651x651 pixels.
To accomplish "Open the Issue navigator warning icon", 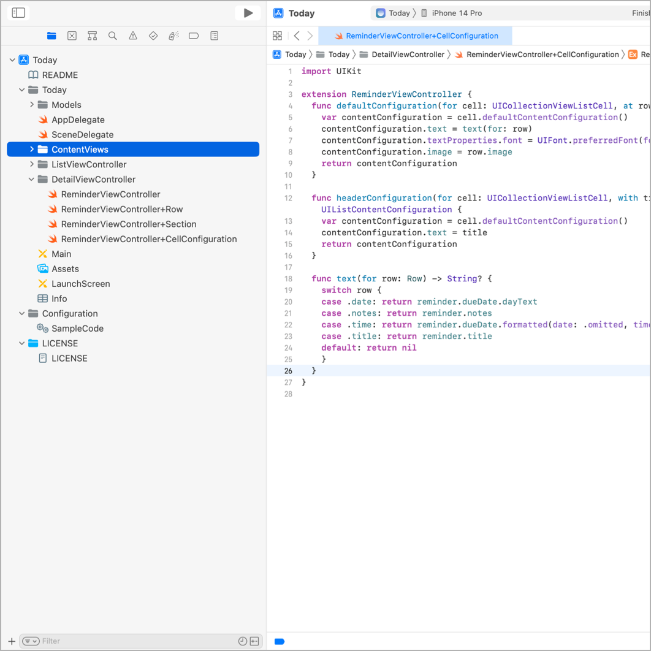I will tap(132, 36).
